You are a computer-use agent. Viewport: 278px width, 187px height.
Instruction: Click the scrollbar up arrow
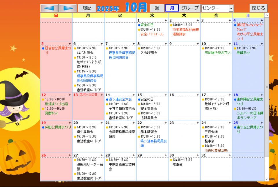266,15
